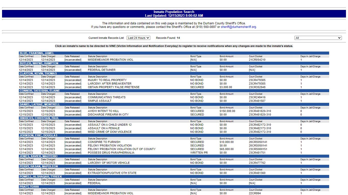Select CONSPIRE TO FURNISH charge

[x=104, y=142]
